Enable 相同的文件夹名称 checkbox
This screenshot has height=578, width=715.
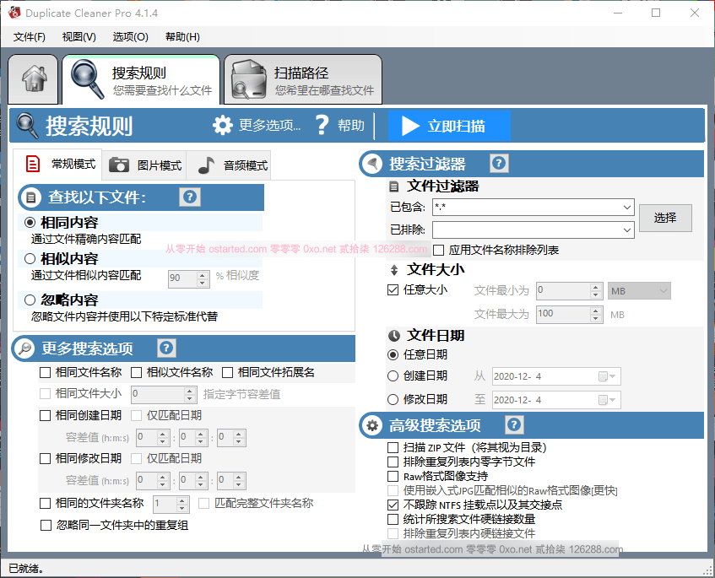point(45,504)
